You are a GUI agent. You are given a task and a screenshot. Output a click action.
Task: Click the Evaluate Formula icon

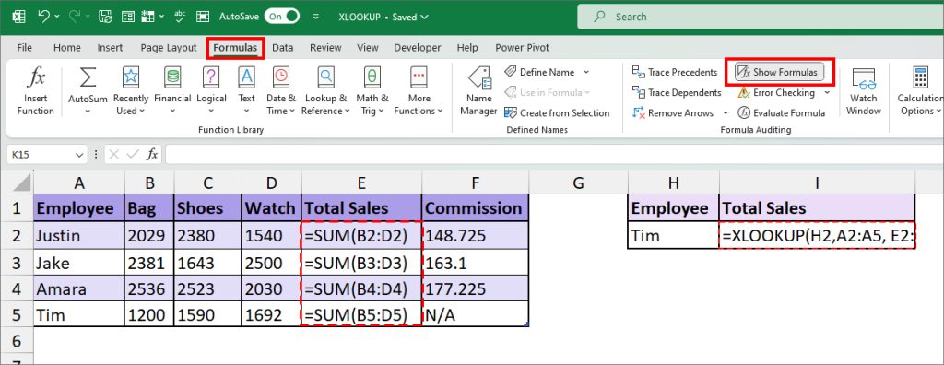744,112
